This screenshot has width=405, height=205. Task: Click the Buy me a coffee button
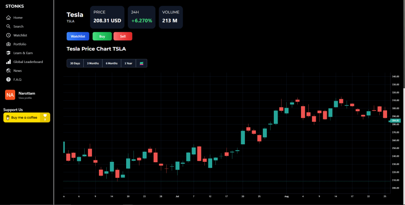pyautogui.click(x=27, y=118)
